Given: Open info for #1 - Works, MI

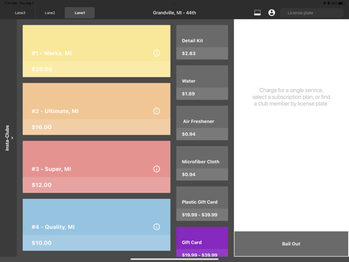Looking at the screenshot, I should tap(156, 53).
